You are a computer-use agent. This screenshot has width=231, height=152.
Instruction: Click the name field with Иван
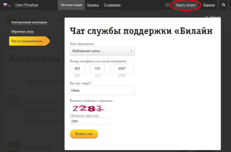pos(102,90)
